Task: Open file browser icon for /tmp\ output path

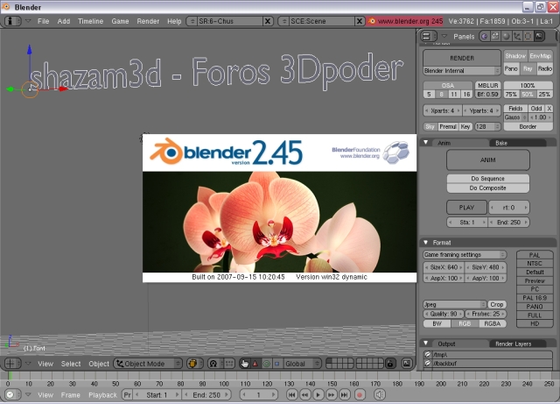Action: [x=428, y=354]
